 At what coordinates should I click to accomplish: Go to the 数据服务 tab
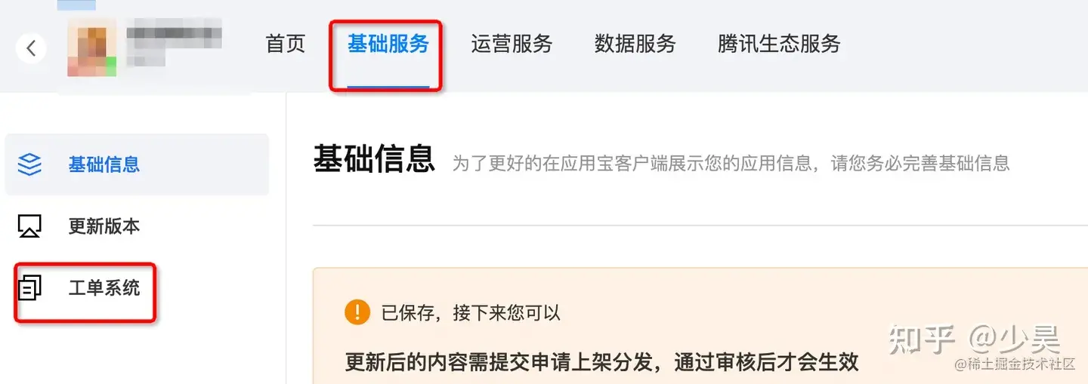[635, 44]
